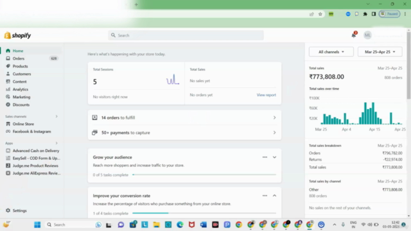411x231 pixels.
Task: Open the browser extensions puzzle icon
Action: pos(365,14)
